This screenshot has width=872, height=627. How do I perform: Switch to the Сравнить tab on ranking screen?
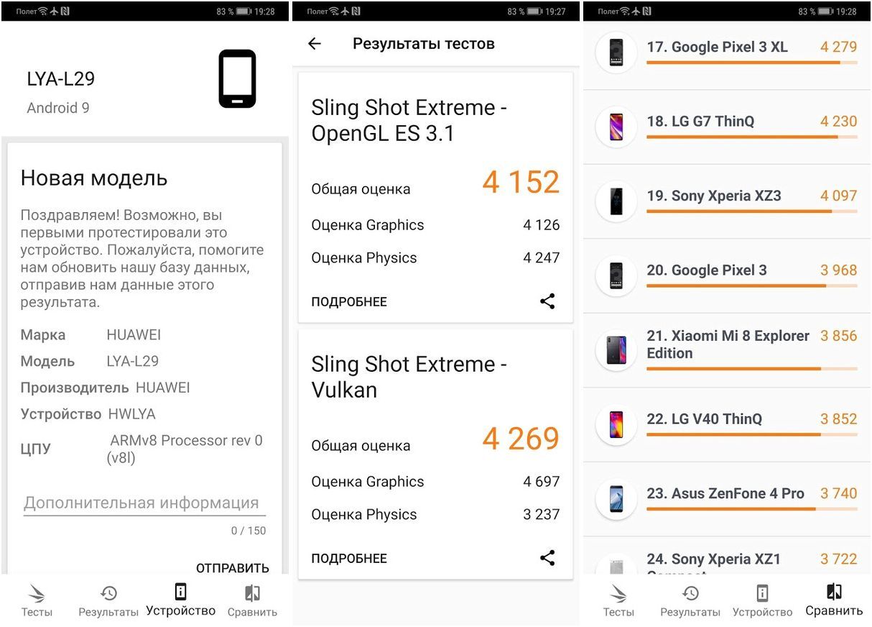click(832, 599)
